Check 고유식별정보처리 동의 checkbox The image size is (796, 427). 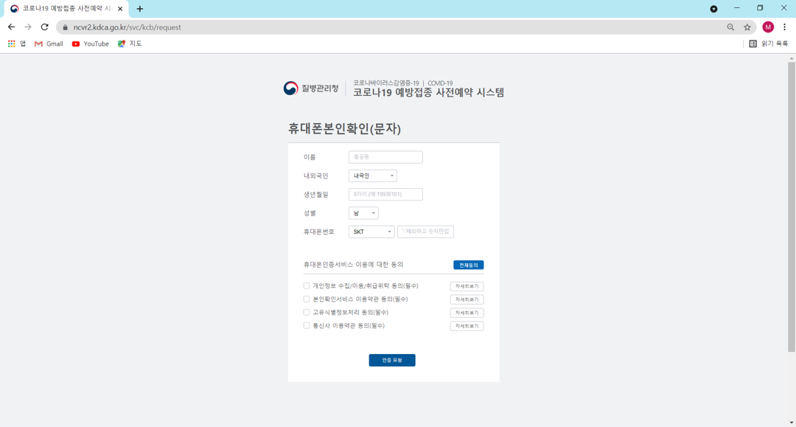pos(307,312)
